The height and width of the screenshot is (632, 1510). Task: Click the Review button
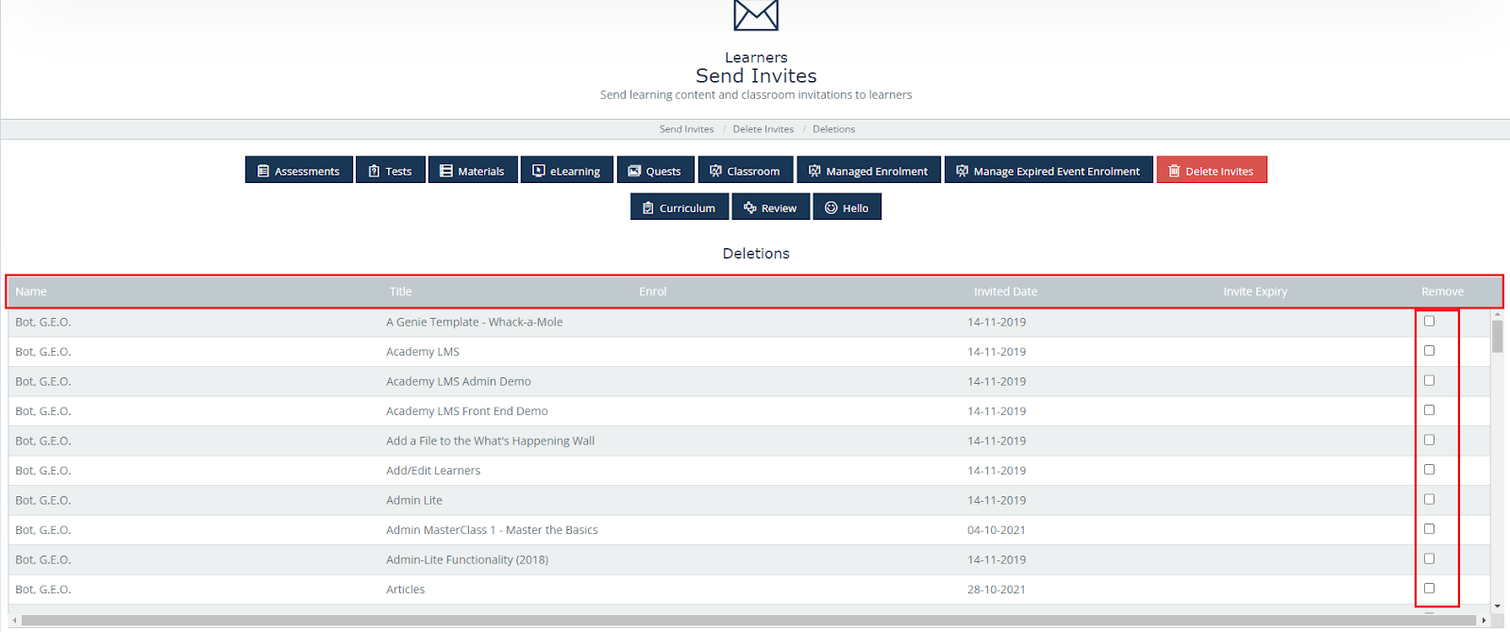point(771,208)
